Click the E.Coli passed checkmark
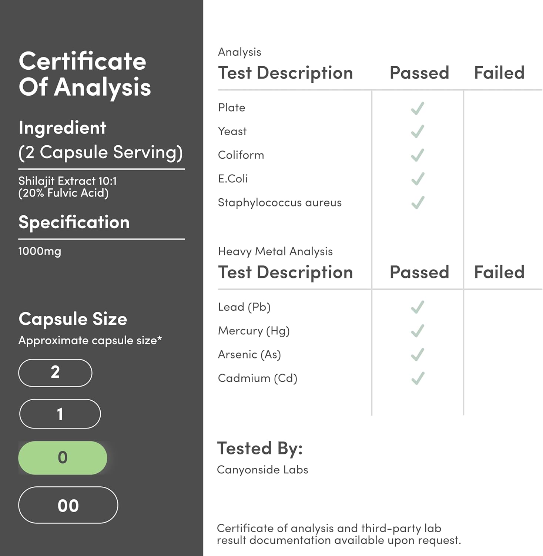Image resolution: width=543 pixels, height=556 pixels. pos(418,179)
